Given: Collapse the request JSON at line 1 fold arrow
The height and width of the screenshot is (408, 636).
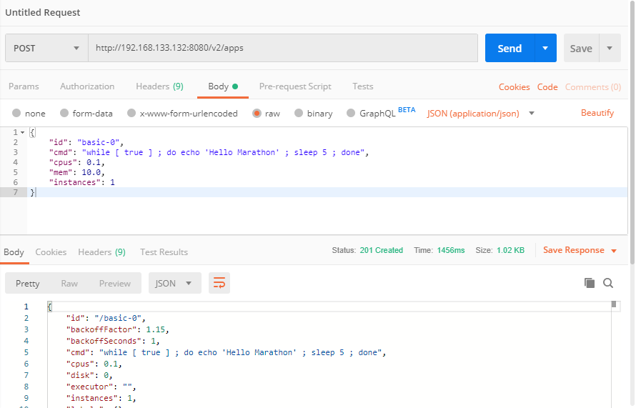Looking at the screenshot, I should pos(23,133).
